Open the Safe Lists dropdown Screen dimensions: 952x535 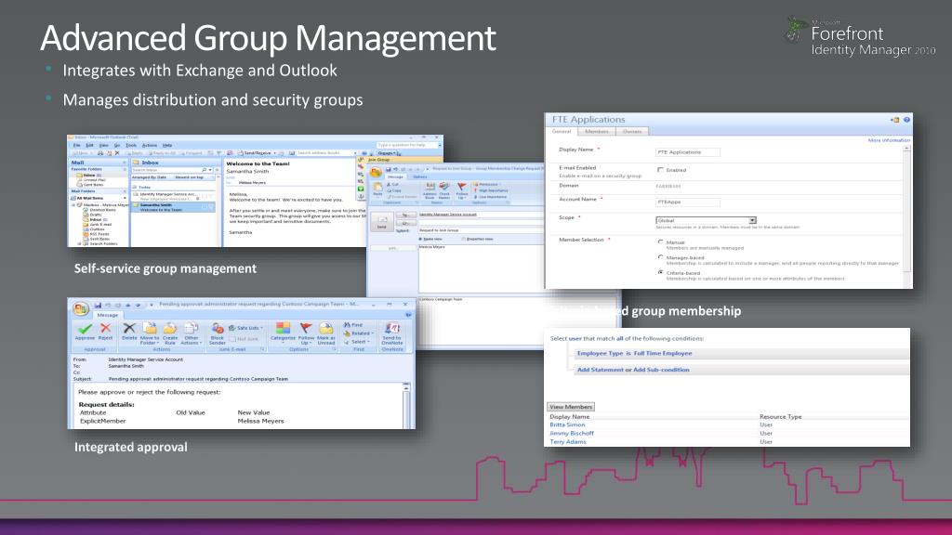pyautogui.click(x=245, y=328)
